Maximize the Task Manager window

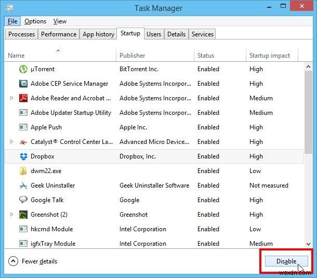click(283, 6)
